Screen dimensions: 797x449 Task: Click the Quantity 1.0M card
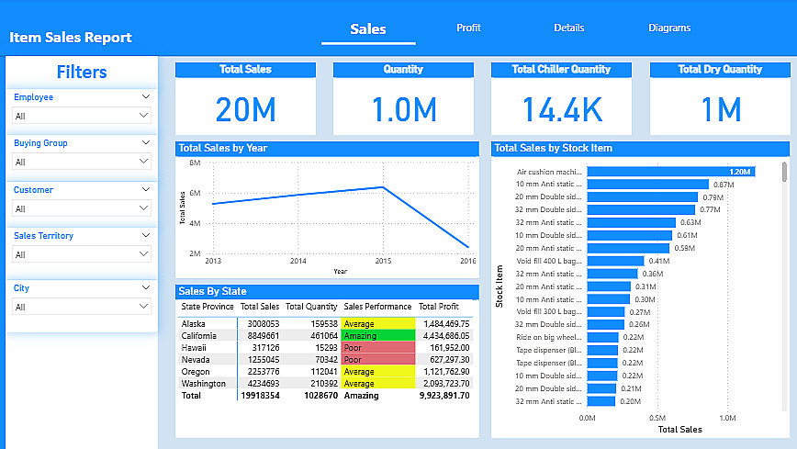click(403, 98)
